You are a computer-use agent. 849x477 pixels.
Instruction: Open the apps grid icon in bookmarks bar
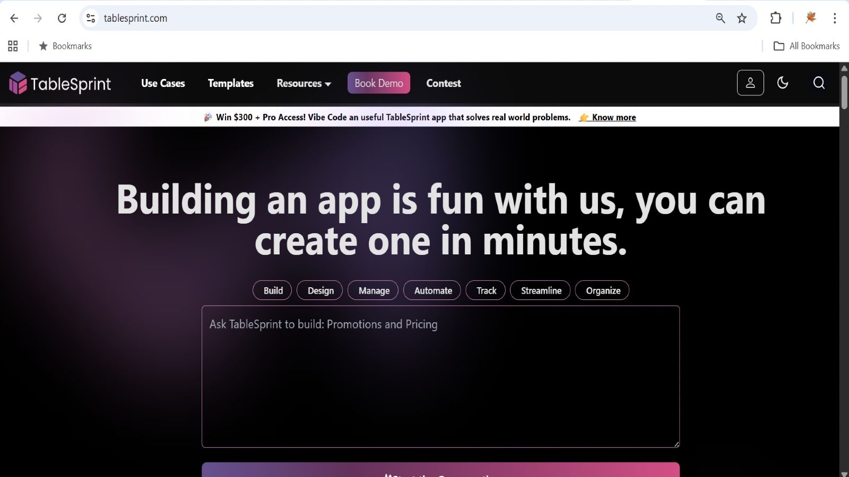point(13,46)
